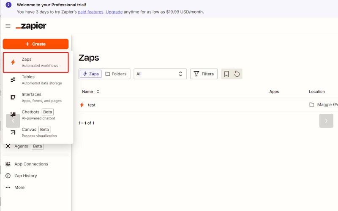This screenshot has width=338, height=211.
Task: Click the bookmark icon in toolbar
Action: click(x=226, y=74)
